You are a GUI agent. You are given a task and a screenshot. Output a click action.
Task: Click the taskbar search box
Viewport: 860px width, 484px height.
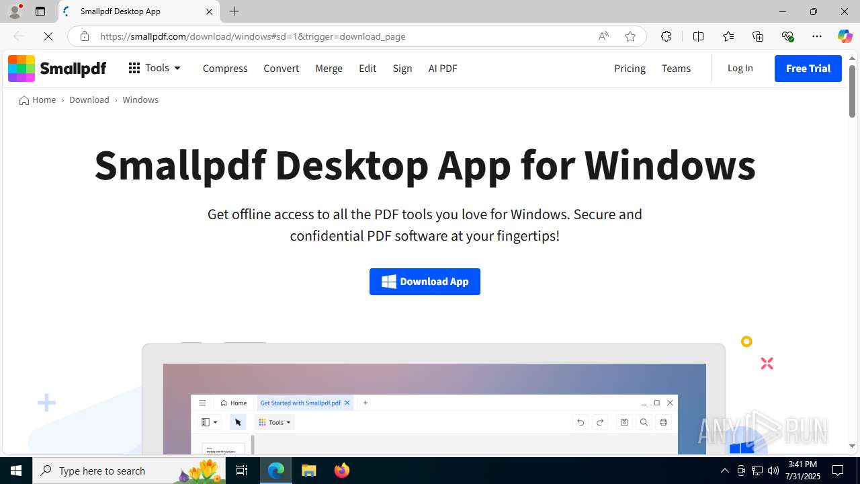(129, 471)
